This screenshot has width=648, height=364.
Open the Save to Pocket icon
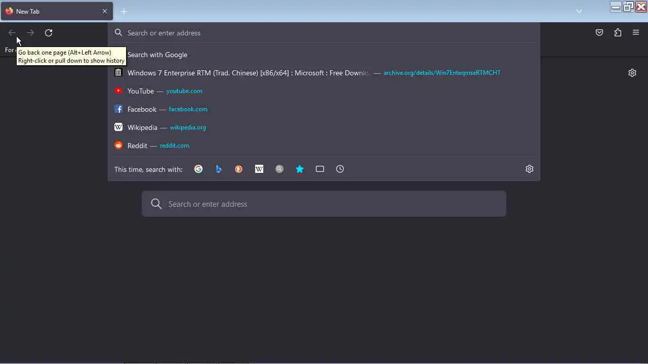[599, 33]
